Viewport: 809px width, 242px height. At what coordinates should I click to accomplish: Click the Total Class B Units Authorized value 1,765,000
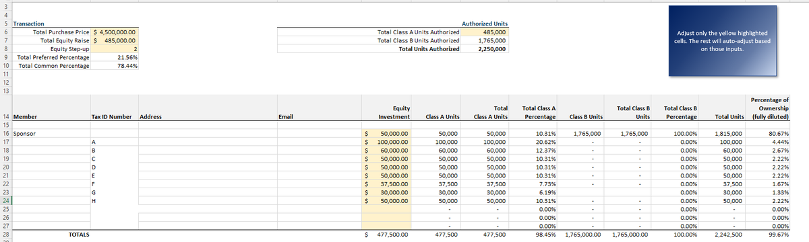click(485, 40)
